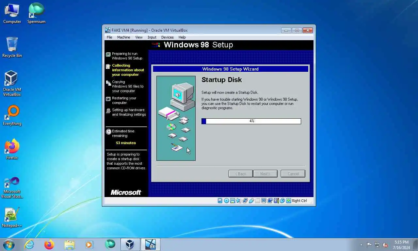The width and height of the screenshot is (418, 251).
Task: Select the Spermium desktop shortcut
Action: tap(36, 14)
